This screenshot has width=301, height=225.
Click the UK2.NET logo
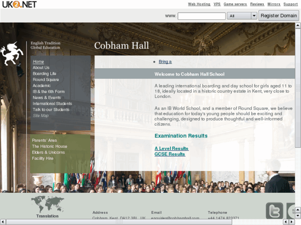click(19, 4)
